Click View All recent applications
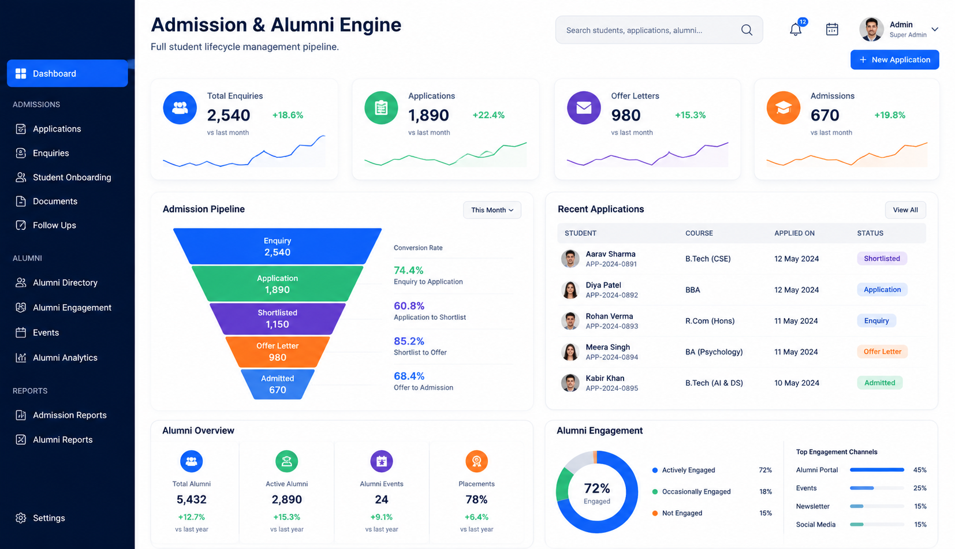This screenshot has width=955, height=549. point(905,210)
